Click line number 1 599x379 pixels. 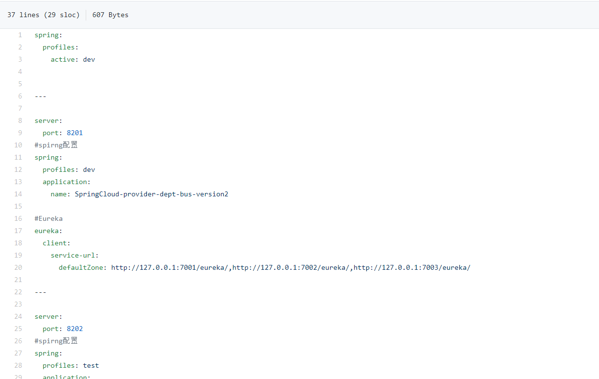pos(20,35)
